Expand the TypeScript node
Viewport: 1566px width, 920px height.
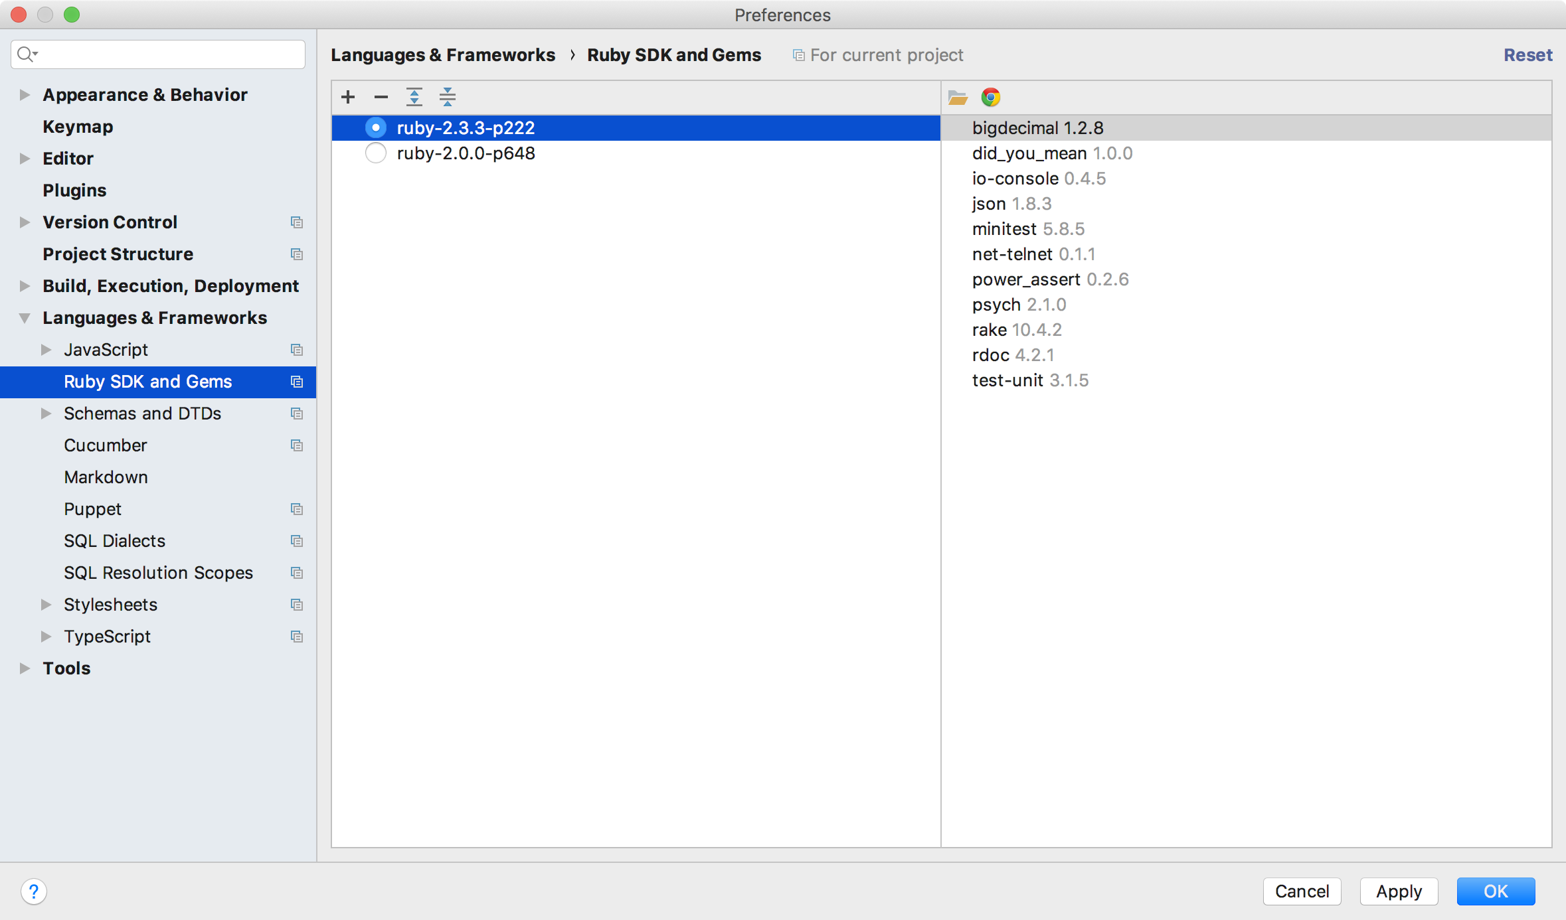[46, 637]
